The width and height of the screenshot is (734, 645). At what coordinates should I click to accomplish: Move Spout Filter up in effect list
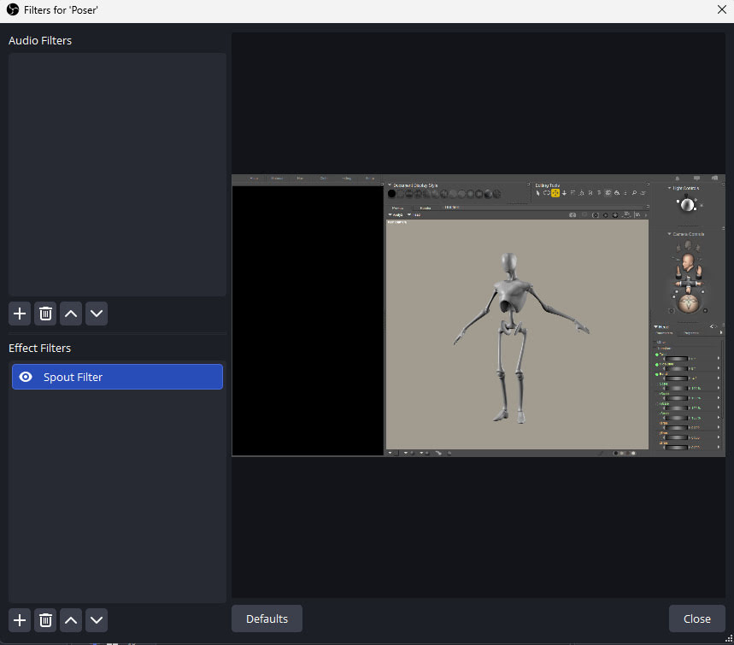click(x=72, y=620)
